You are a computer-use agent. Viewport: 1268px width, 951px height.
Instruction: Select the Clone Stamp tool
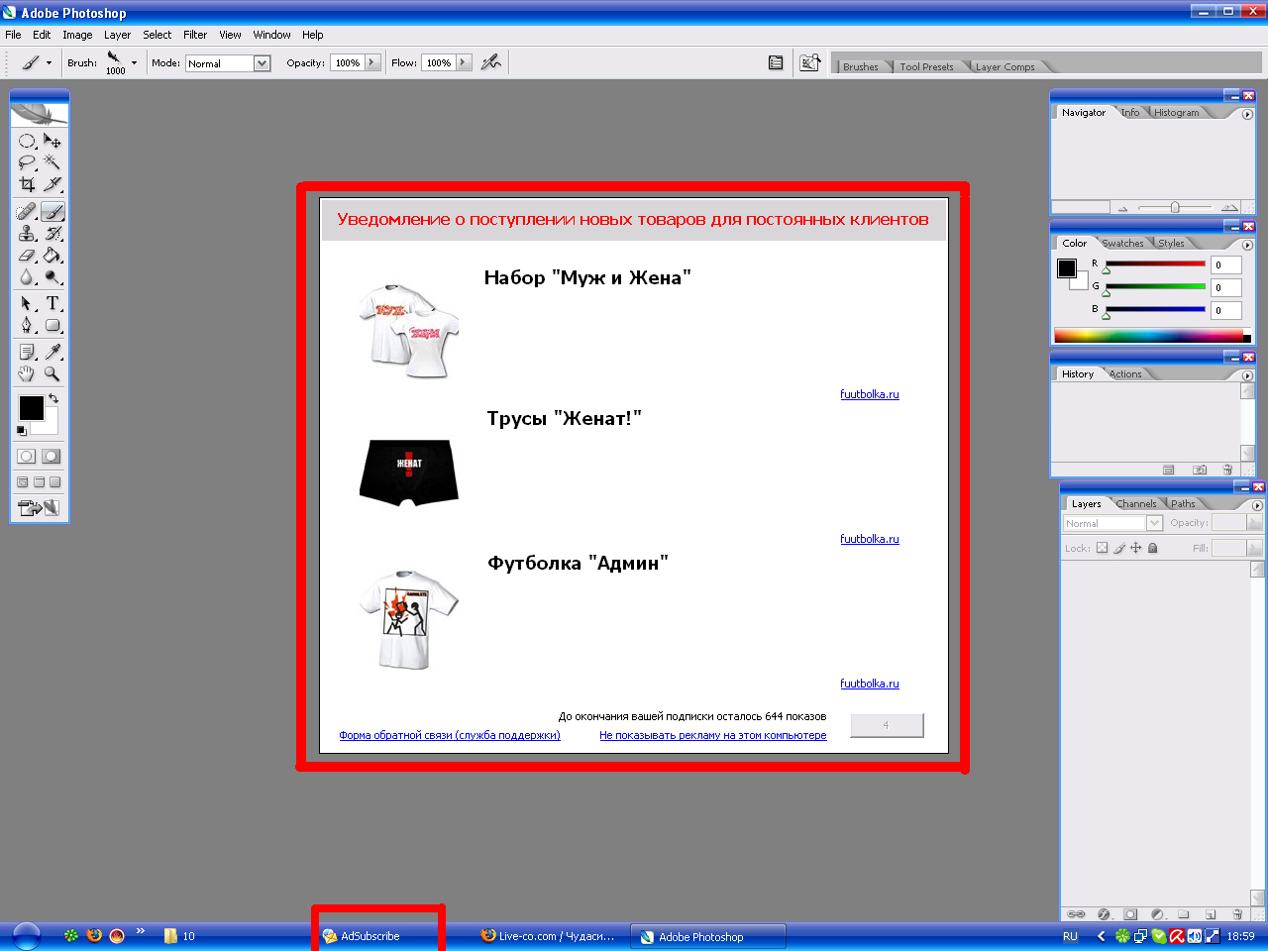[x=27, y=234]
